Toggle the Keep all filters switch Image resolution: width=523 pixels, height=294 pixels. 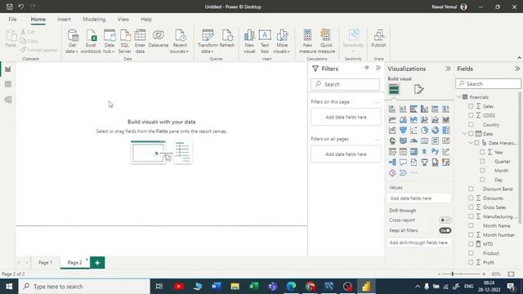445,230
